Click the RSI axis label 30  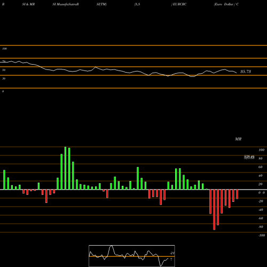[4, 78]
